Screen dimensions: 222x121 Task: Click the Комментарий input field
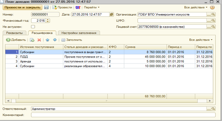(123, 115)
